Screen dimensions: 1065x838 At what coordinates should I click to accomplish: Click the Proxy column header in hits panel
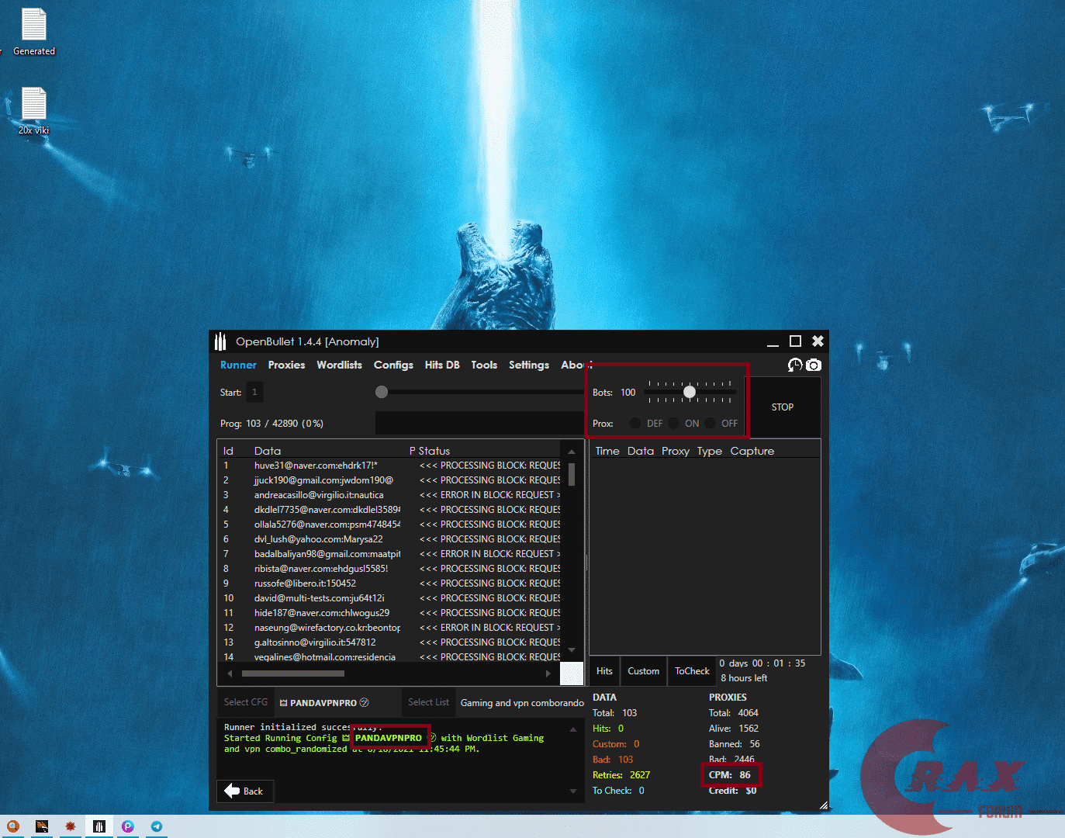[x=676, y=451]
